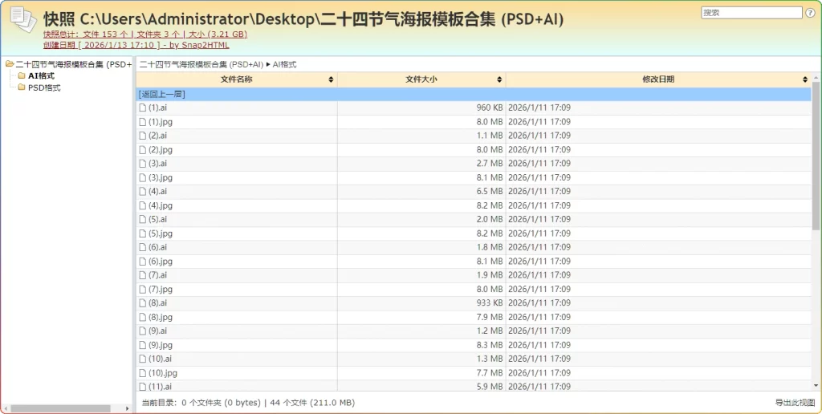
Task: Click file name (4).jpg
Action: click(x=161, y=205)
